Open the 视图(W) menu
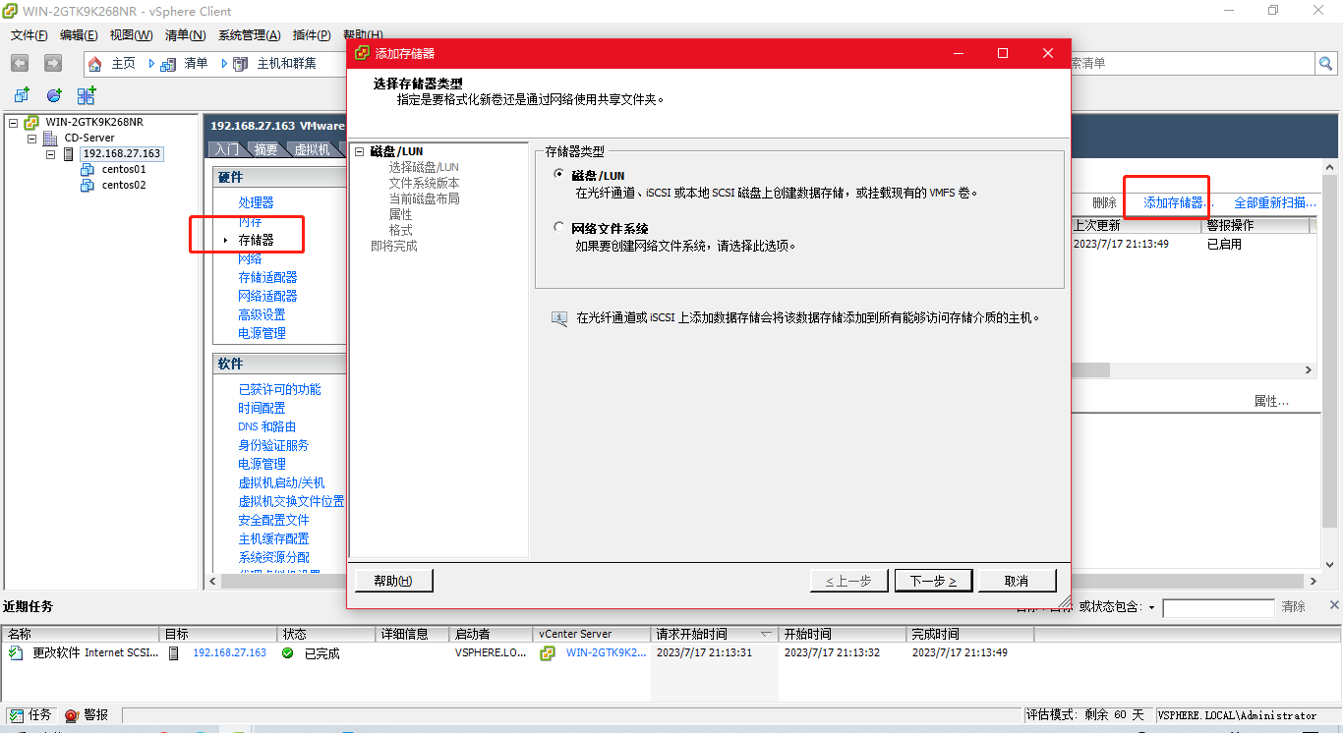 pos(131,35)
